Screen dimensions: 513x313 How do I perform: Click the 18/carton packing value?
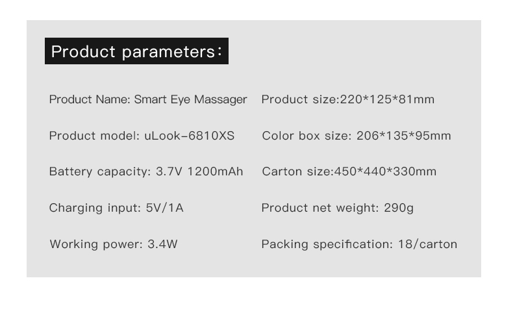pyautogui.click(x=427, y=244)
